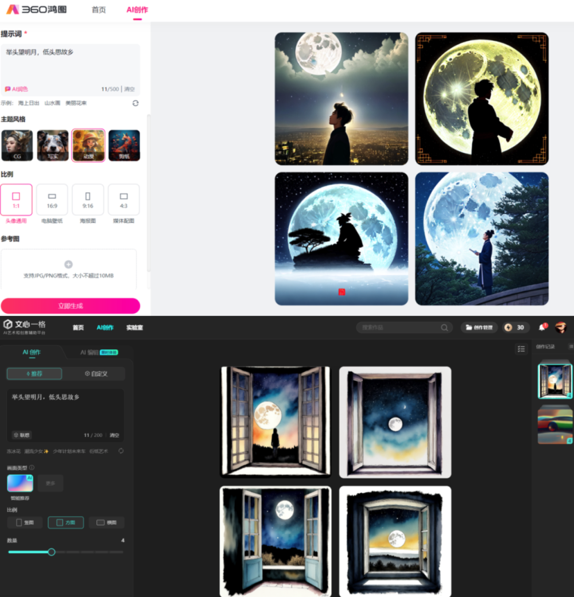The height and width of the screenshot is (597, 574).
Task: Click the 立即生成 button
Action: [x=71, y=306]
